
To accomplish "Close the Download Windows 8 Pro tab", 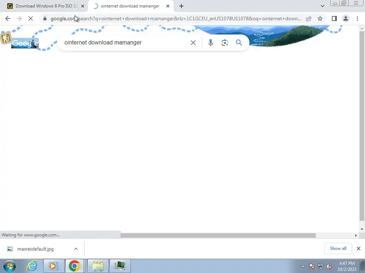I will tap(83, 6).
